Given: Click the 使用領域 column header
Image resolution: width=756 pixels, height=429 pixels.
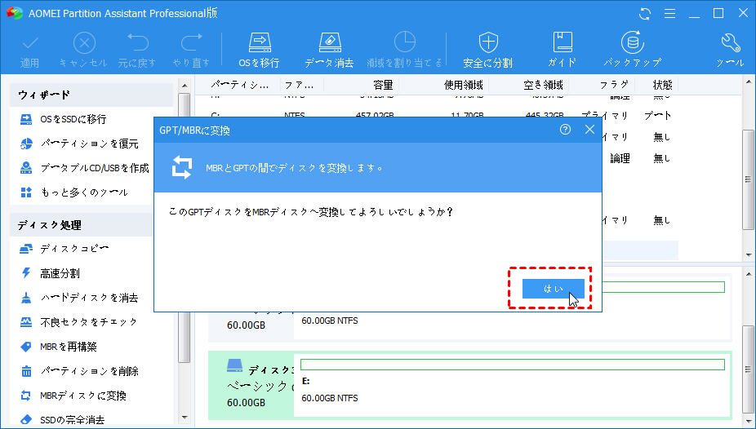Looking at the screenshot, I should [464, 85].
